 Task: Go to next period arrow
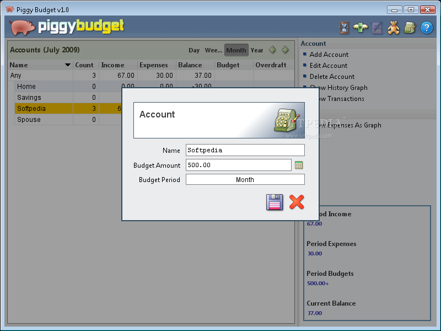click(285, 50)
